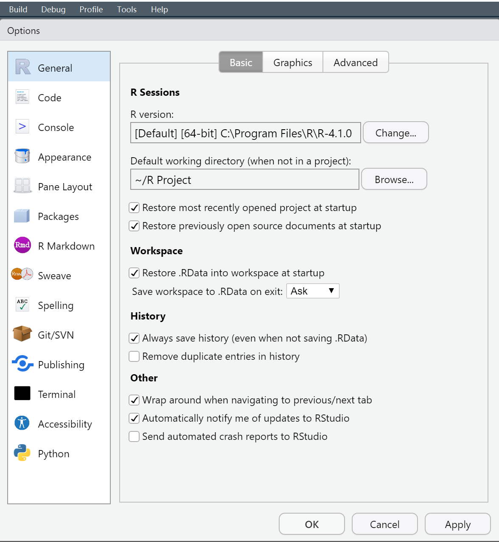Enable Remove duplicate entries in history
499x542 pixels.
pos(134,356)
